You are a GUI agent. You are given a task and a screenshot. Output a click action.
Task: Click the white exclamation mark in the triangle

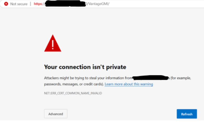pyautogui.click(x=53, y=45)
